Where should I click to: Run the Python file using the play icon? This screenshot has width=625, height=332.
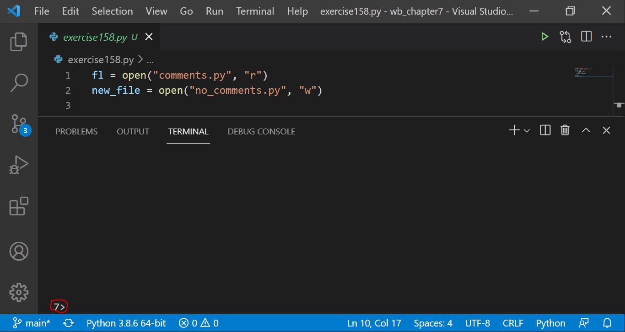544,36
